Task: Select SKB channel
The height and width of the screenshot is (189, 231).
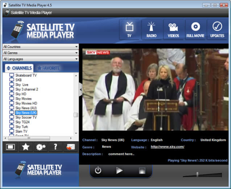Action: (18, 80)
